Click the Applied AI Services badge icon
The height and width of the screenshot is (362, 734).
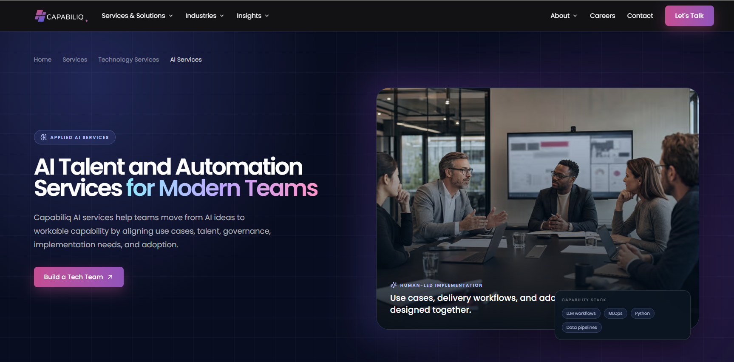(43, 137)
